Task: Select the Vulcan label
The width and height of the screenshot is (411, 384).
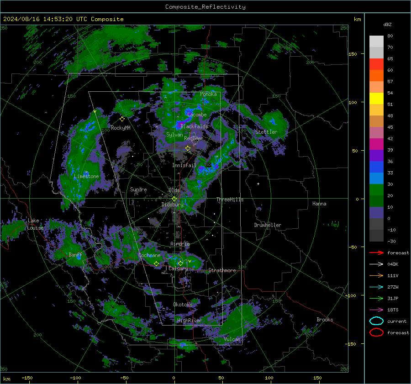Action: pos(232,339)
